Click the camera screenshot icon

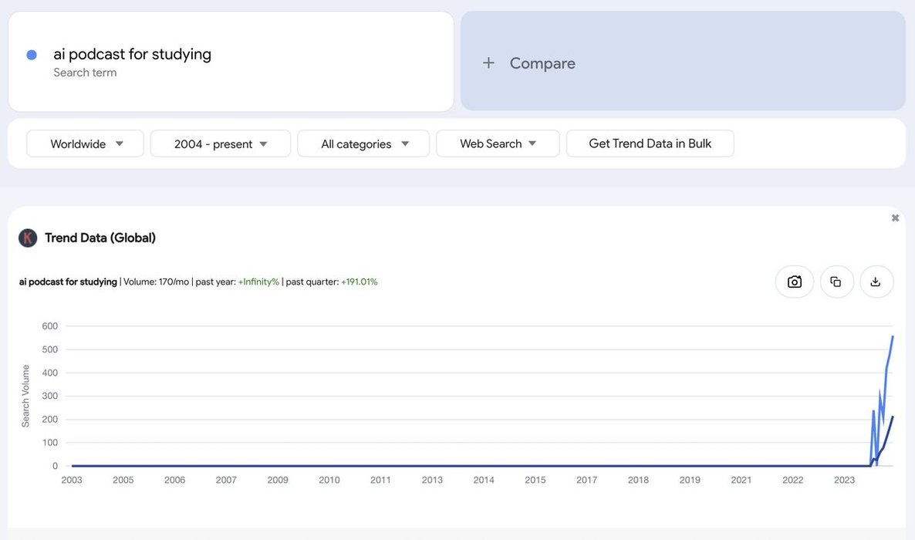[x=795, y=282]
